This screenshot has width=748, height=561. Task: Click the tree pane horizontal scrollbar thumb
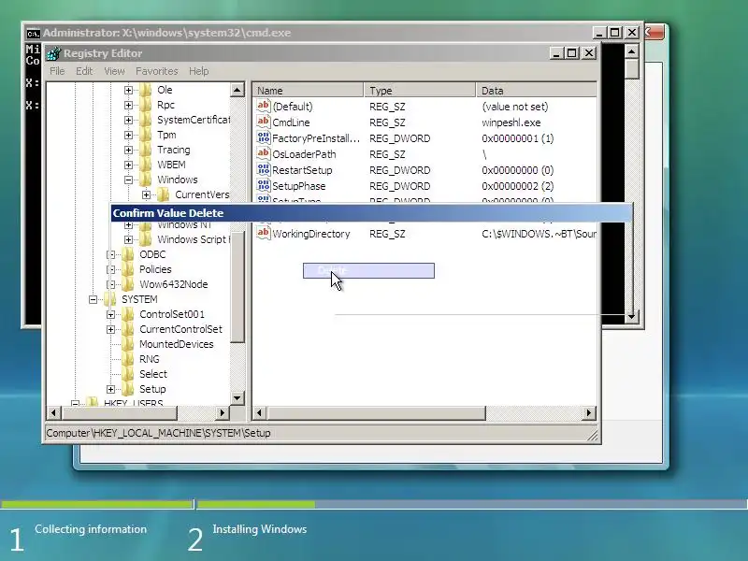[120, 413]
